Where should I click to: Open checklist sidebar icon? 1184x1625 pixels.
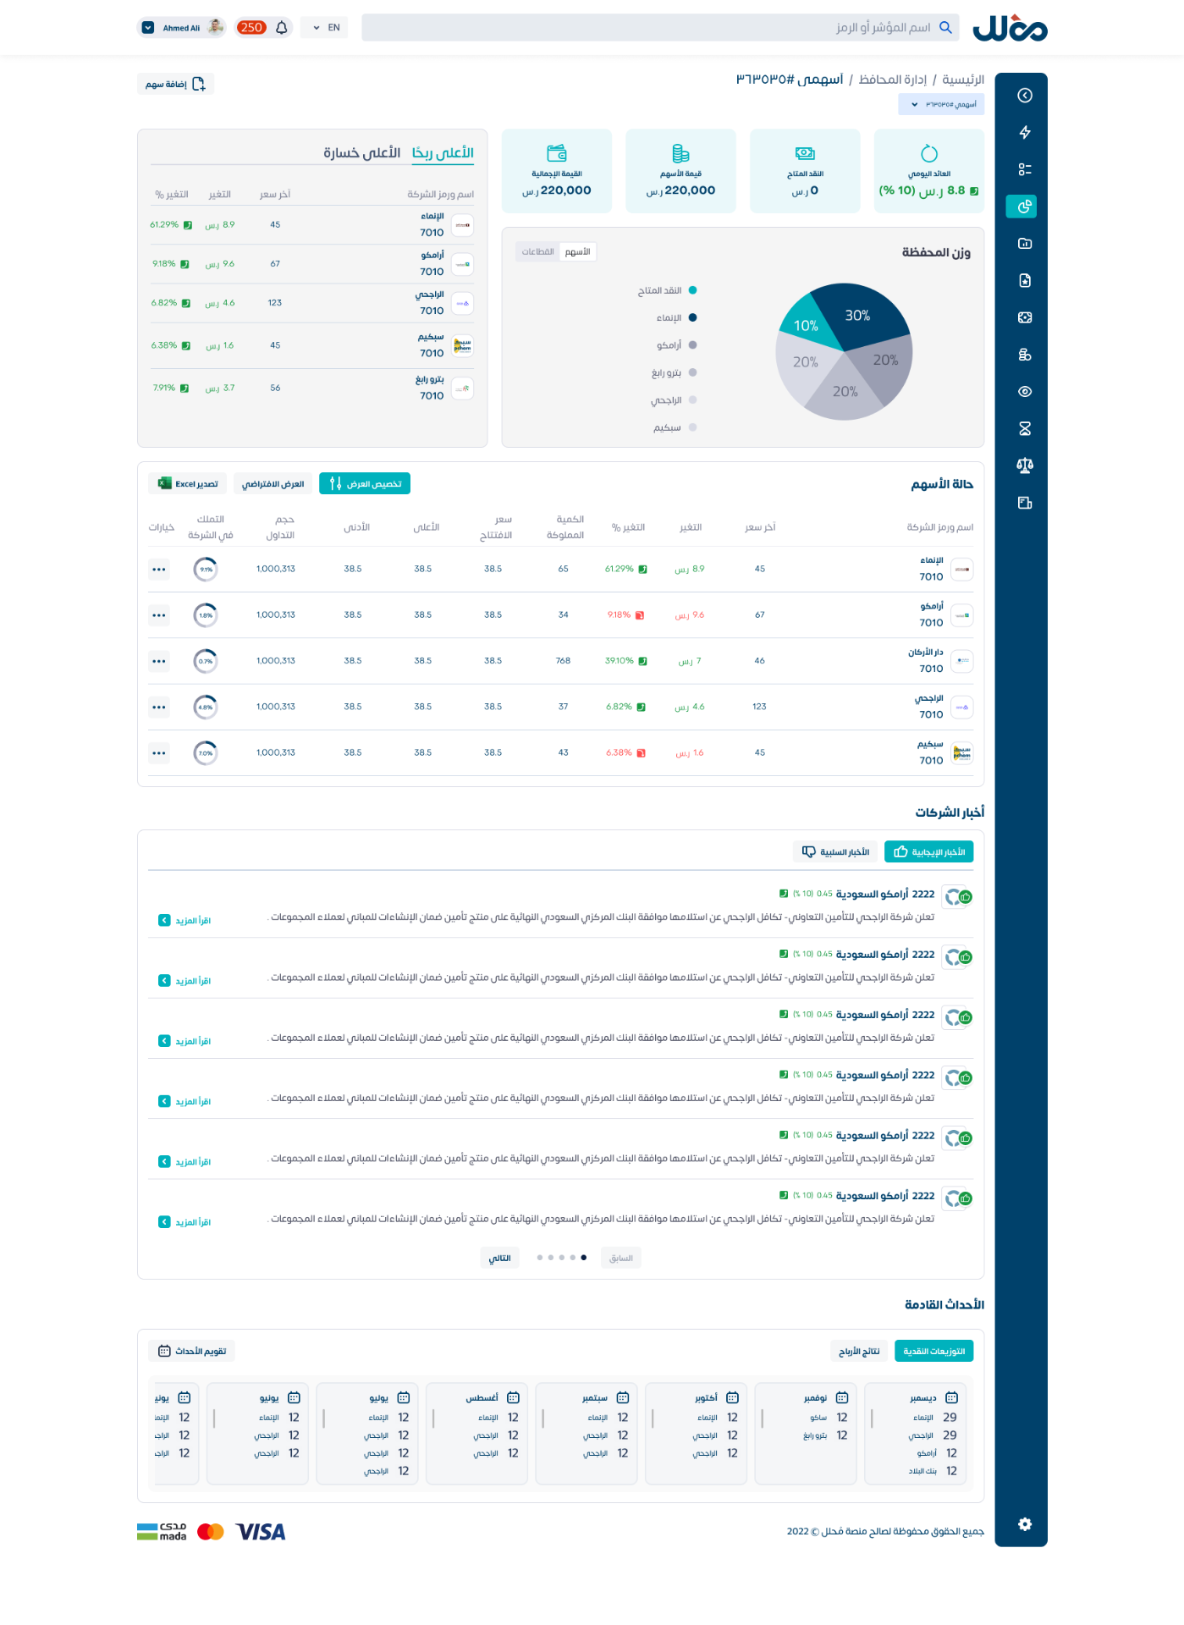tap(1024, 169)
